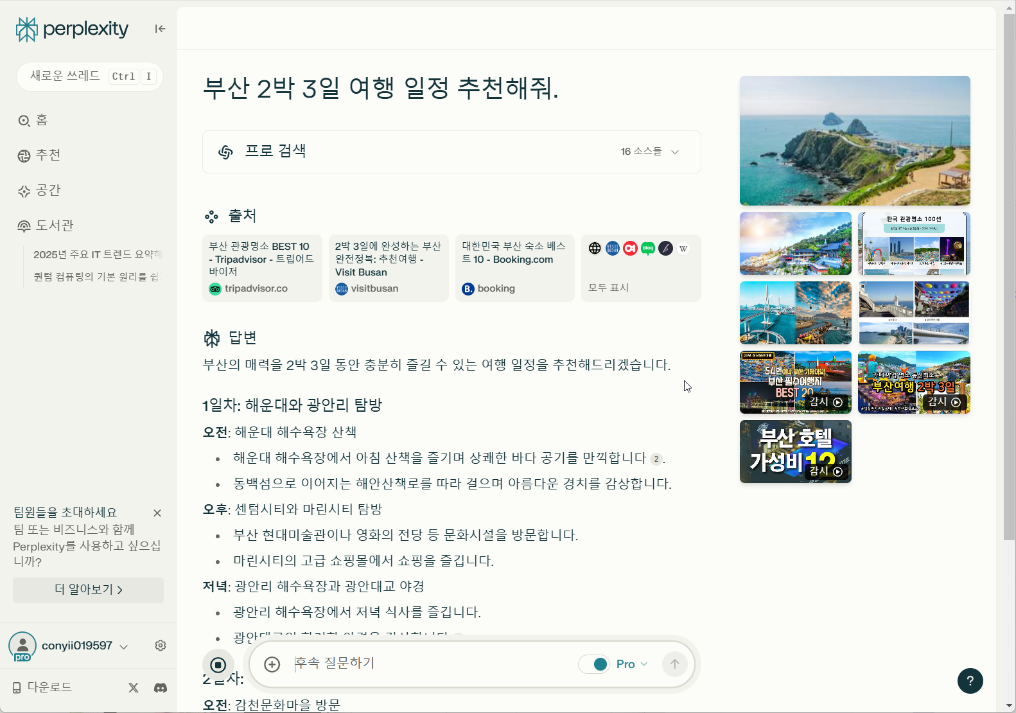Click the 추천 globe icon
This screenshot has height=713, width=1016.
click(x=24, y=155)
